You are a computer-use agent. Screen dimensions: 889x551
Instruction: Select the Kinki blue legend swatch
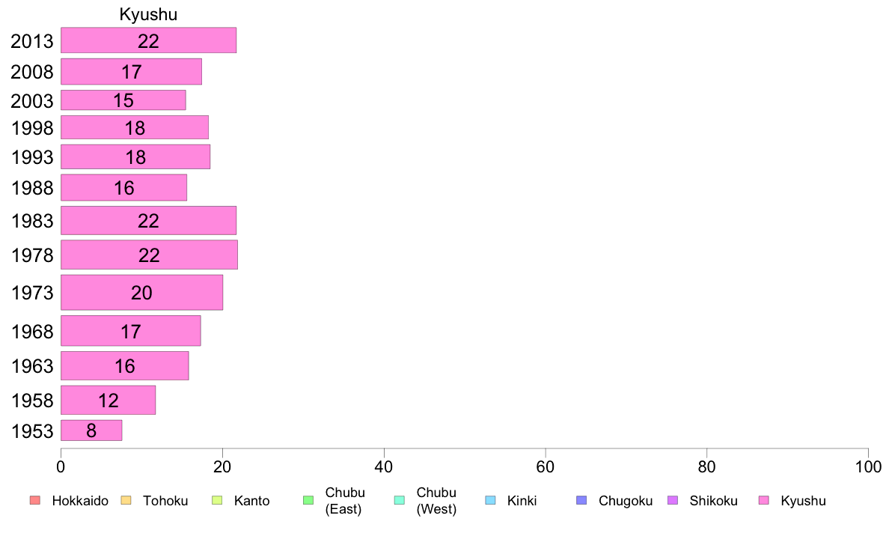490,501
